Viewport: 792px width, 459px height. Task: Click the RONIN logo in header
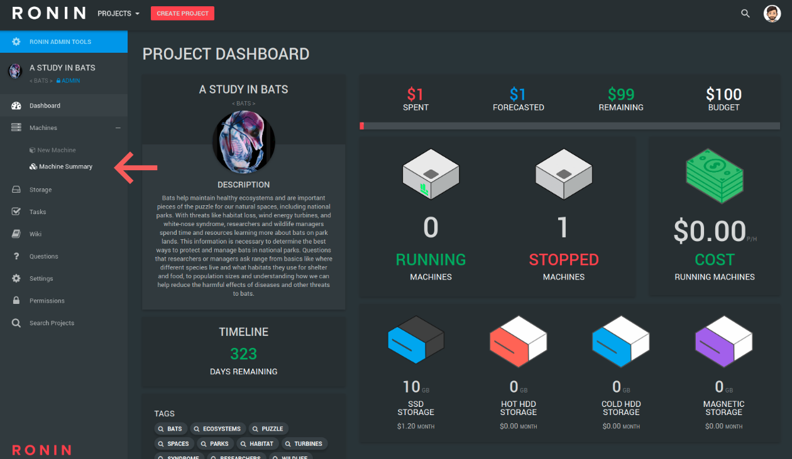(49, 13)
